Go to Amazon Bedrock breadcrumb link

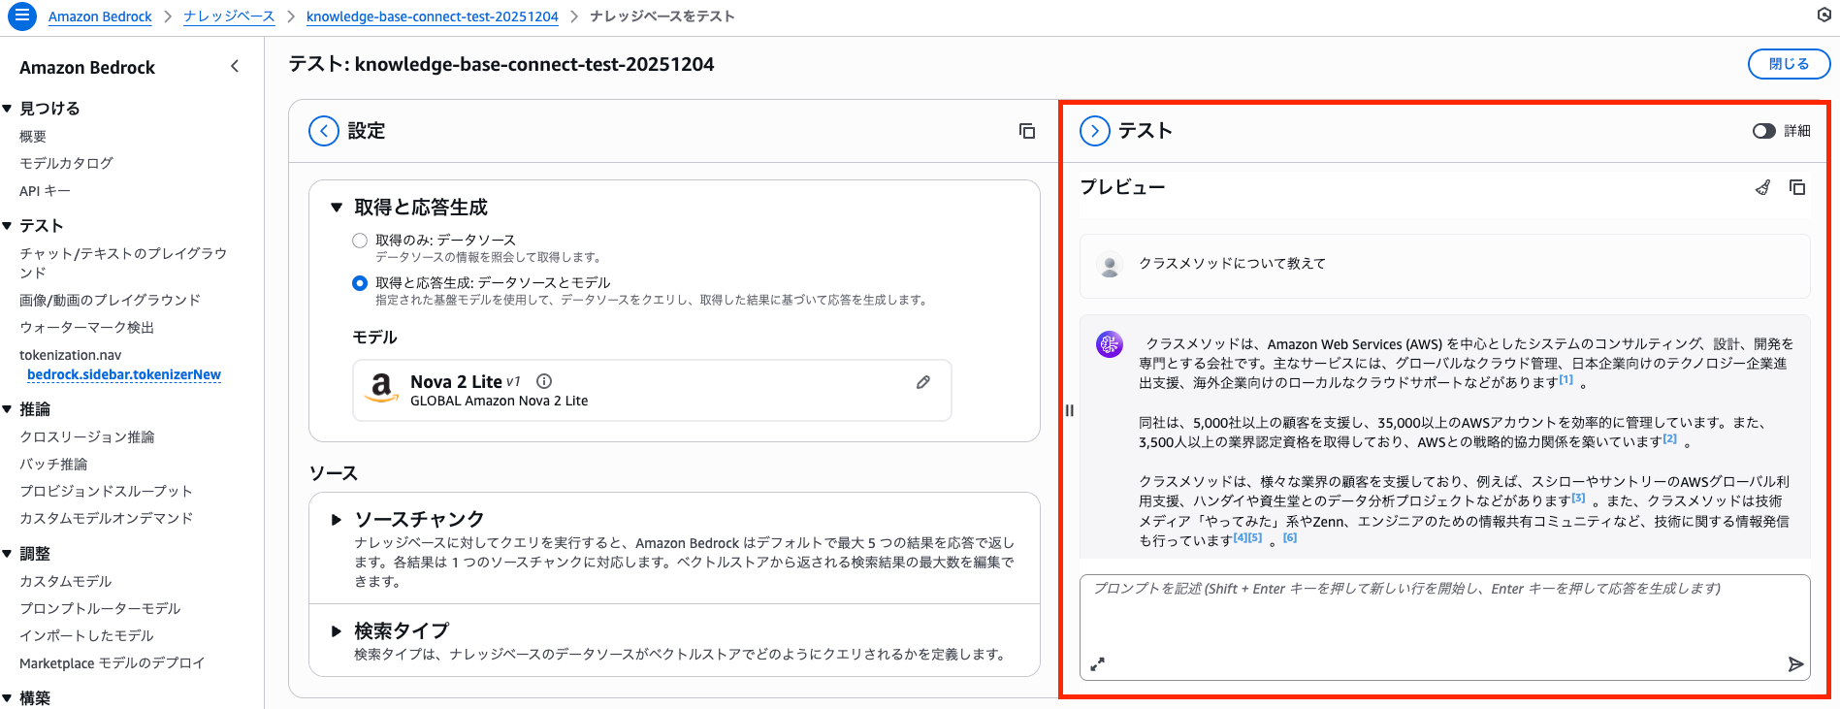[100, 16]
